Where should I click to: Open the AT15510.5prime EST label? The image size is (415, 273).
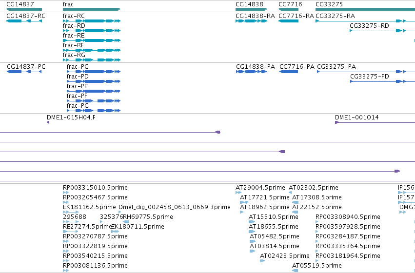click(x=274, y=216)
